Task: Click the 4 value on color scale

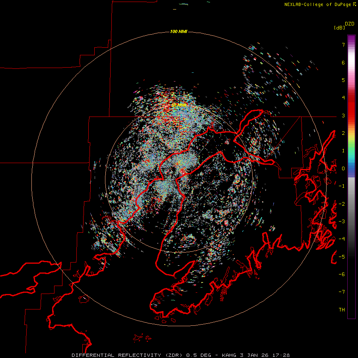Action: coord(343,98)
